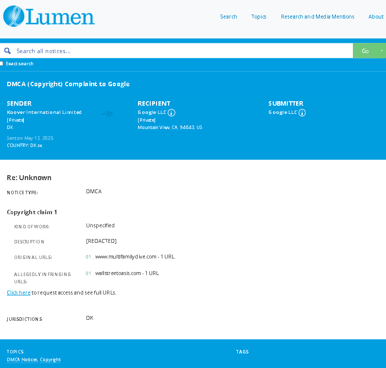Open the DMCA Notices topic link
This screenshot has width=386, height=368.
pyautogui.click(x=22, y=360)
